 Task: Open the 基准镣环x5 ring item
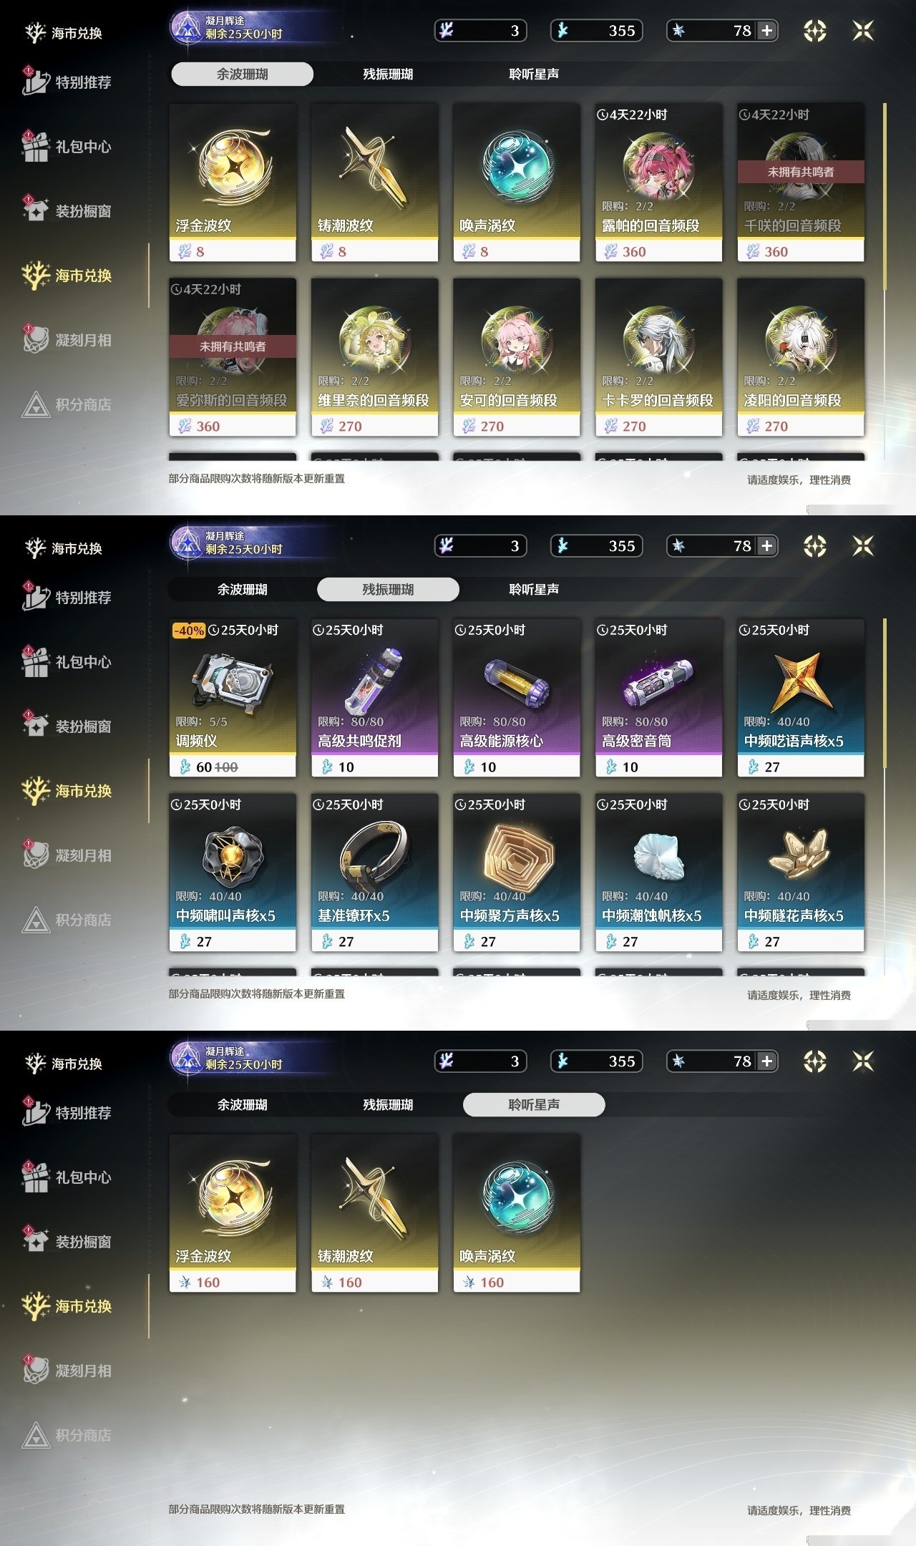(x=374, y=872)
